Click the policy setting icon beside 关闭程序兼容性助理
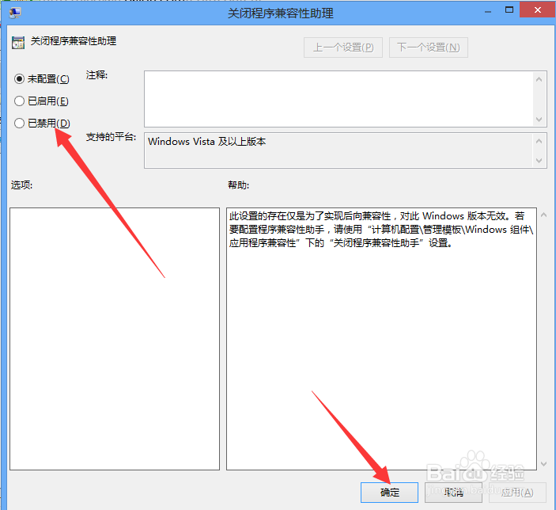 click(x=18, y=42)
